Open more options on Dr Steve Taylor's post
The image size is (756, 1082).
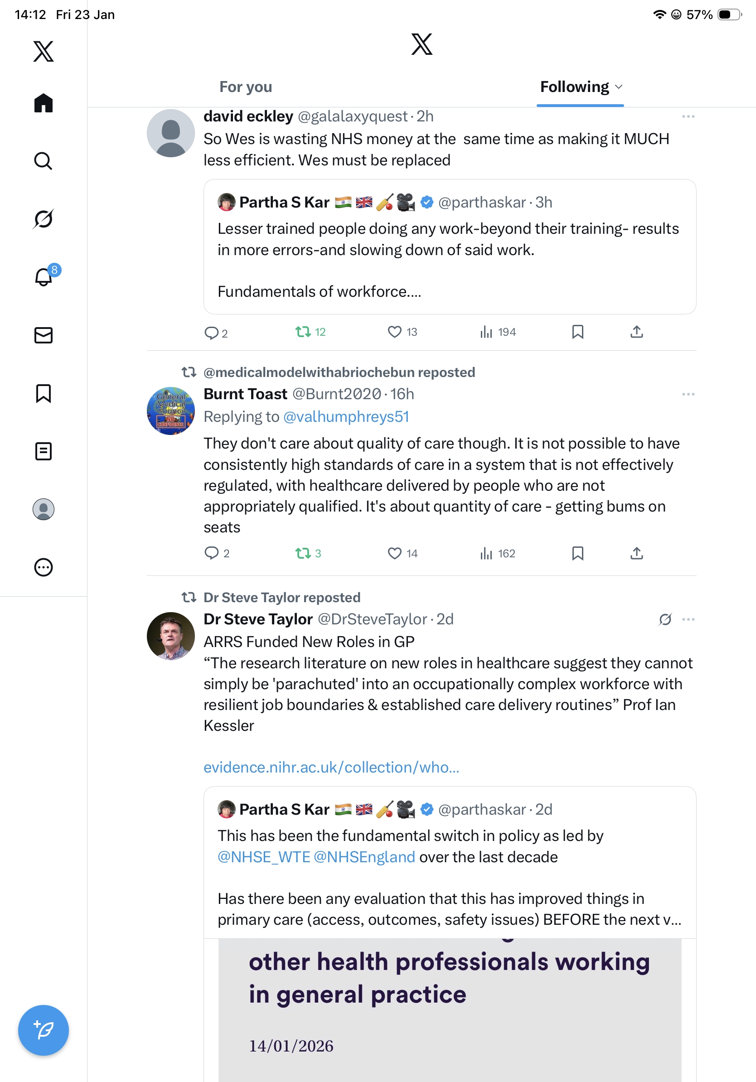point(688,619)
